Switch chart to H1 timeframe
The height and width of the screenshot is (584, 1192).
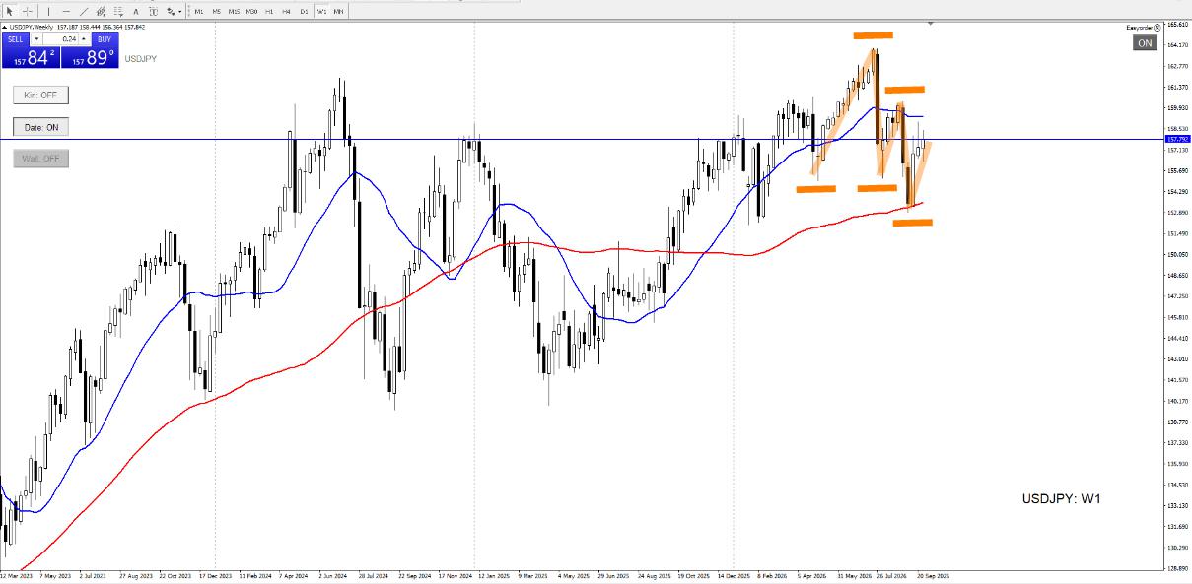tap(269, 11)
